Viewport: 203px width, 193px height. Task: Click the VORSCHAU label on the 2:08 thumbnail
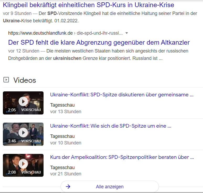31,172
